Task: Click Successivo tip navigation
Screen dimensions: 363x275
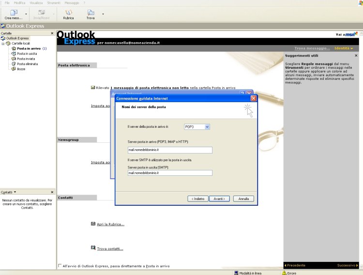Action: 348,265
